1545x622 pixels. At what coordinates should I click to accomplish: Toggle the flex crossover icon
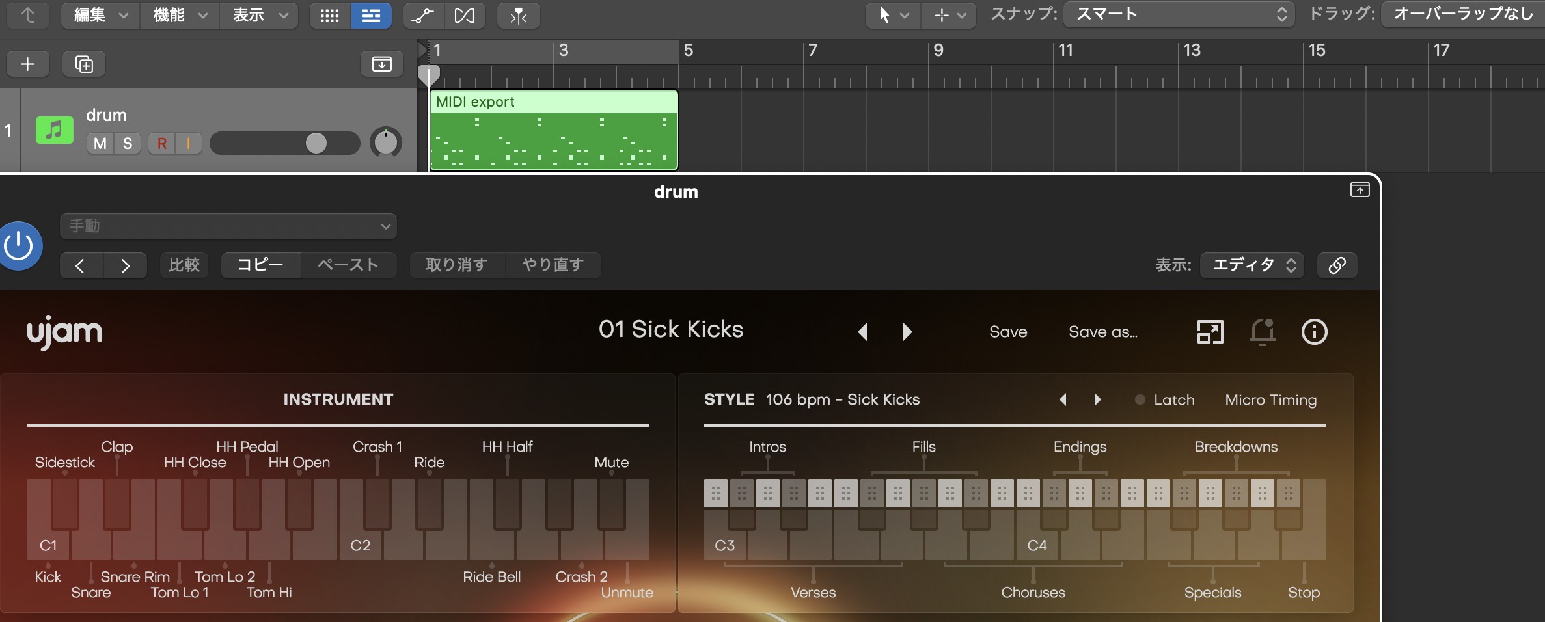465,15
